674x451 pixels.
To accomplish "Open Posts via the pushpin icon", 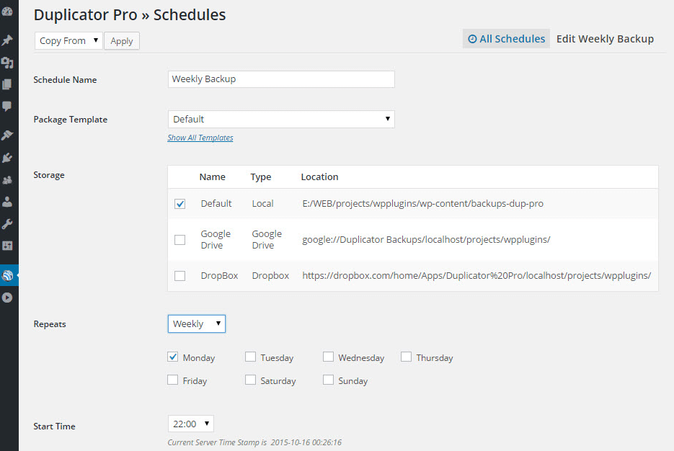I will click(x=7, y=40).
